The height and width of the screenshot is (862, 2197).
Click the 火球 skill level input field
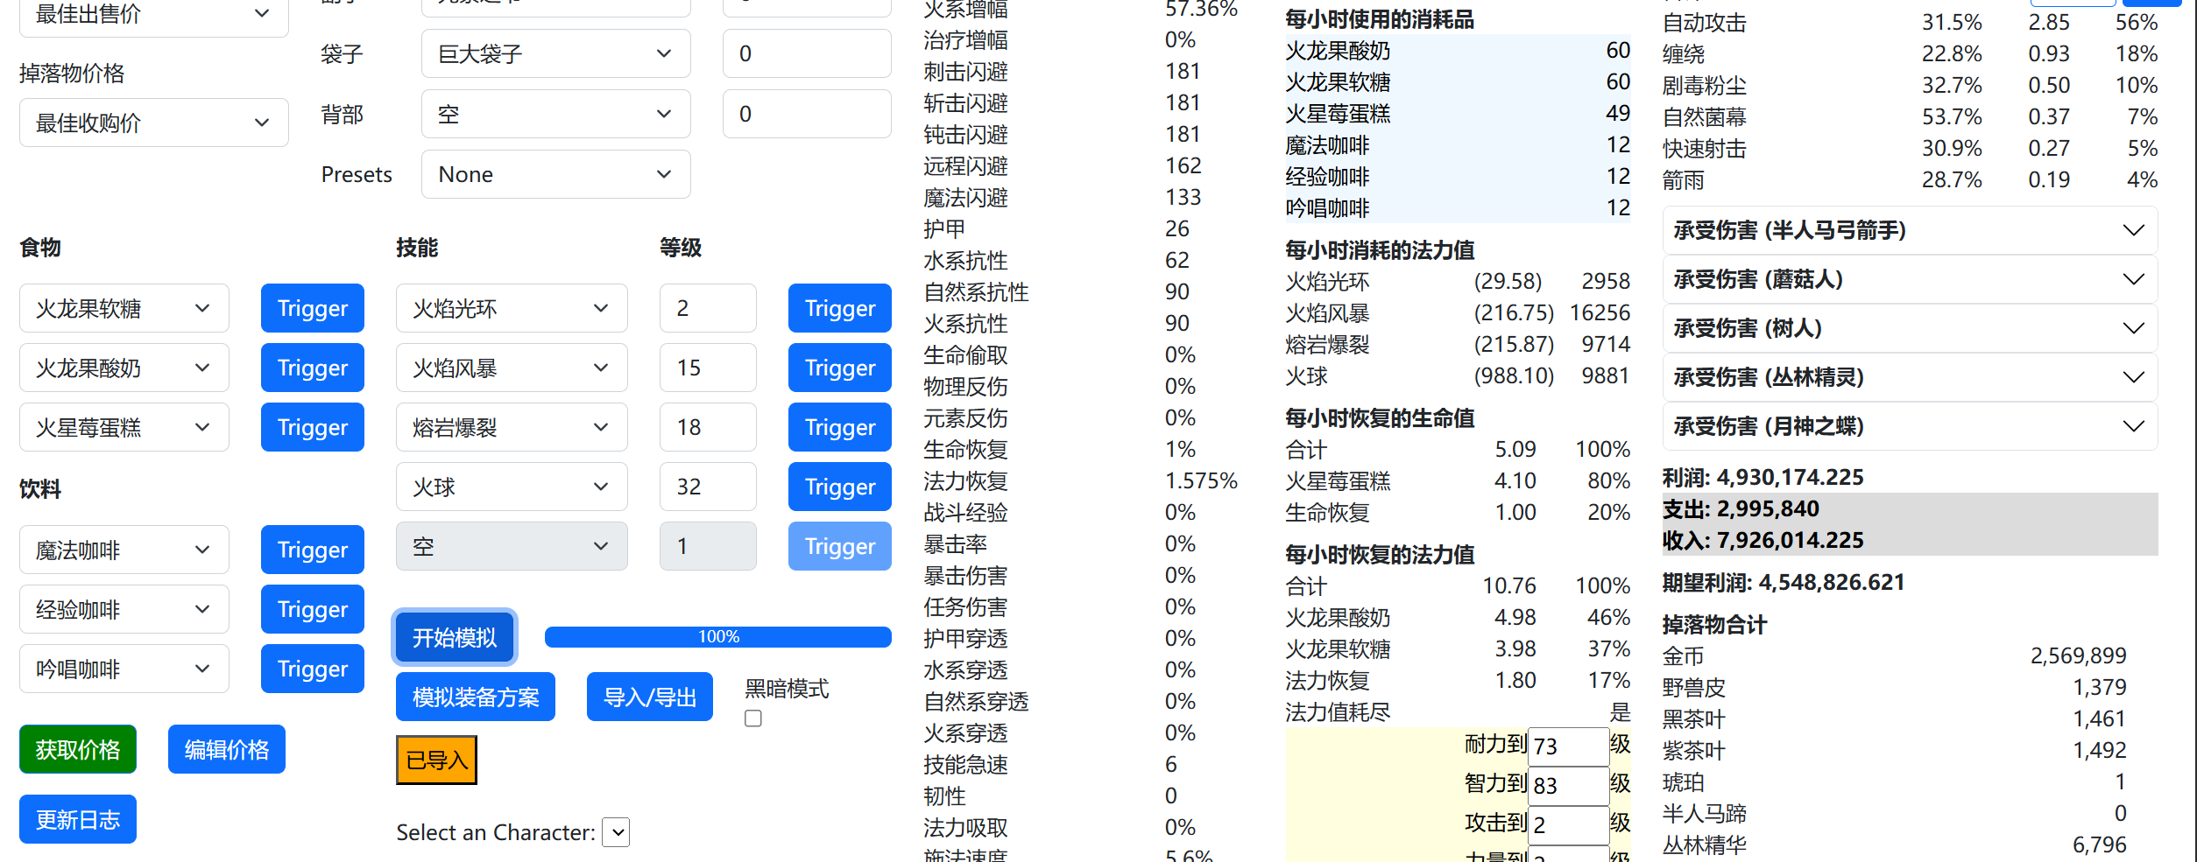[x=707, y=487]
